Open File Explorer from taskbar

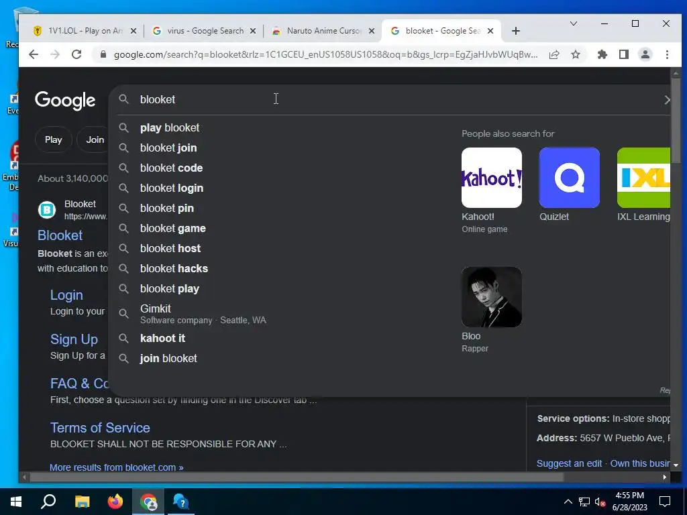pos(82,502)
